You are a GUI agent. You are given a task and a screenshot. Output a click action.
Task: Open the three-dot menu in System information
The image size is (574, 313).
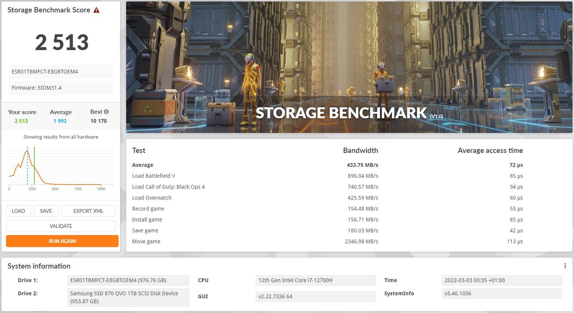(x=565, y=266)
